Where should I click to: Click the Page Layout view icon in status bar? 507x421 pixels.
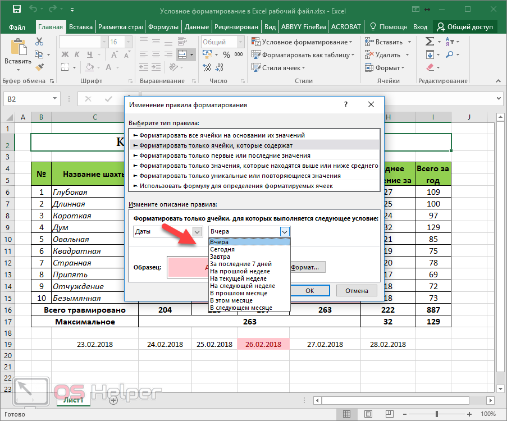click(368, 414)
